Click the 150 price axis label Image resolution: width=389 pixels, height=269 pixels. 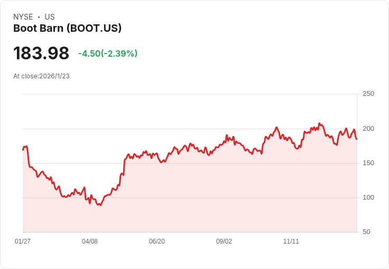click(x=368, y=163)
